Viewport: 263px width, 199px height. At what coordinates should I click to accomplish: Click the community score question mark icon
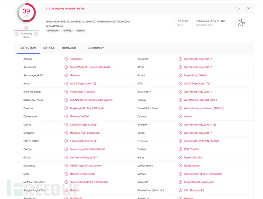point(26,28)
